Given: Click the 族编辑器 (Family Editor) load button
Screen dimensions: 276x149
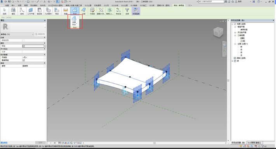Looking at the screenshot, I should [136, 11].
